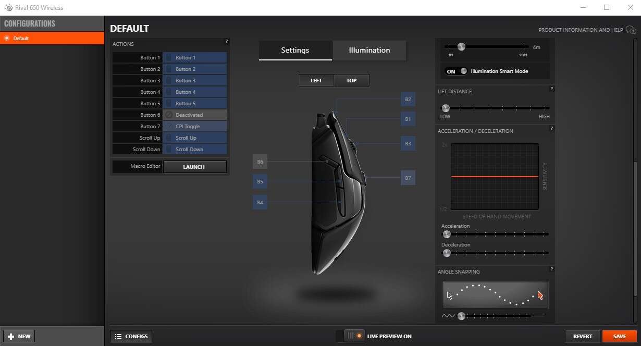Open the Button 7 CPI Toggle dropdown
This screenshot has height=346, width=641.
click(x=195, y=127)
